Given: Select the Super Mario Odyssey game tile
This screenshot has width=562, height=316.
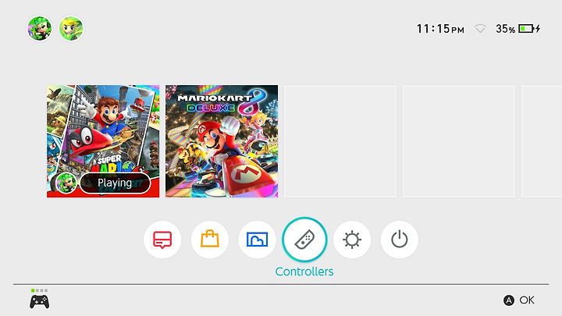Looking at the screenshot, I should click(103, 141).
